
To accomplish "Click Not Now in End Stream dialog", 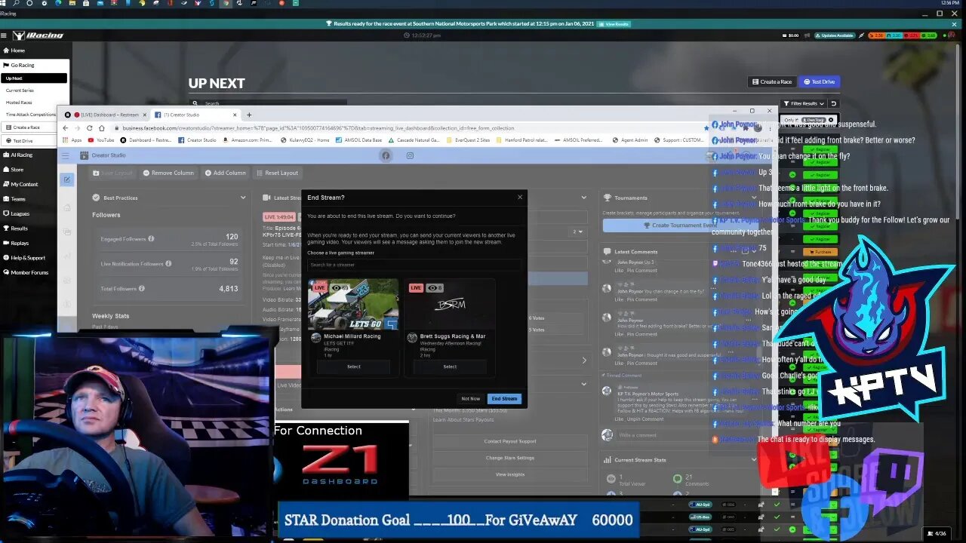I will pos(470,398).
